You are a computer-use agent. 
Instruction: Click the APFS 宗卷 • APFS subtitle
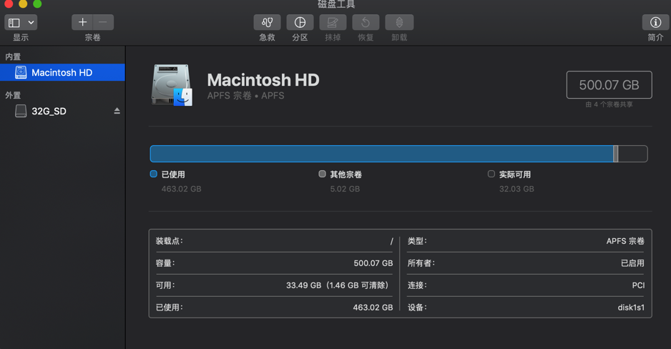[245, 96]
